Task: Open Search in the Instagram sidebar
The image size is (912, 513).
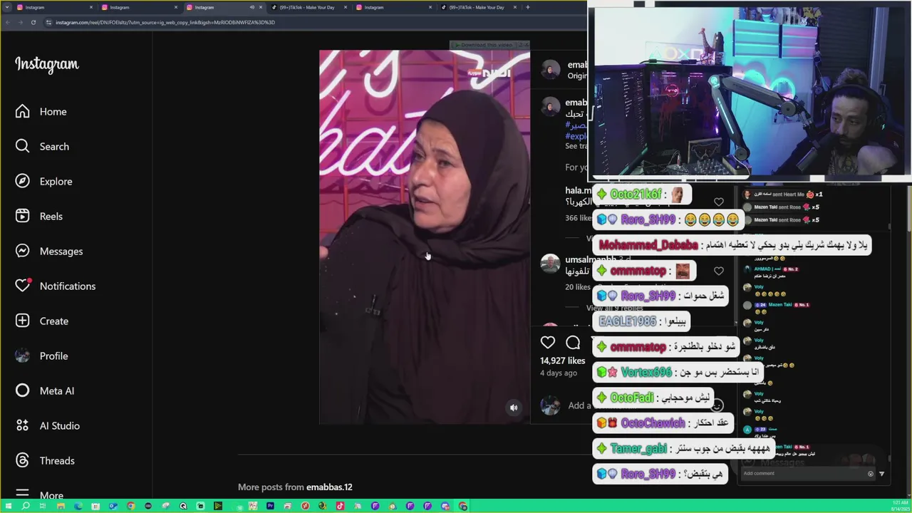Action: click(43, 147)
